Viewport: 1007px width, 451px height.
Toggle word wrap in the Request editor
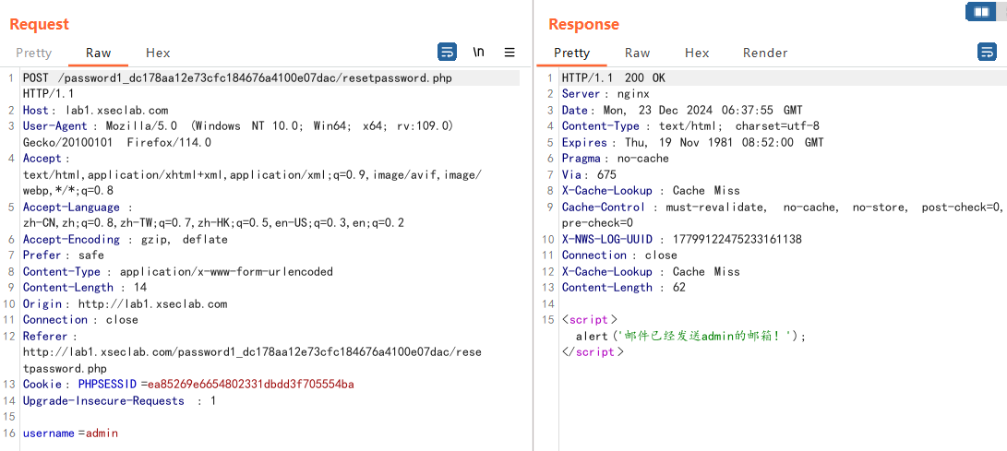point(447,53)
